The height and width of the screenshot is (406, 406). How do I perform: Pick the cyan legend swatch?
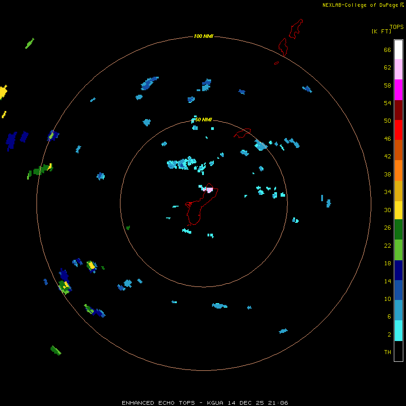(398, 331)
